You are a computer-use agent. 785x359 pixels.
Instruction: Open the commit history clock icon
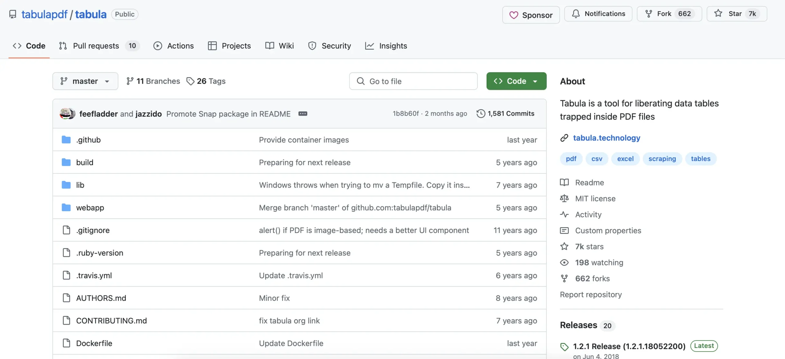481,113
